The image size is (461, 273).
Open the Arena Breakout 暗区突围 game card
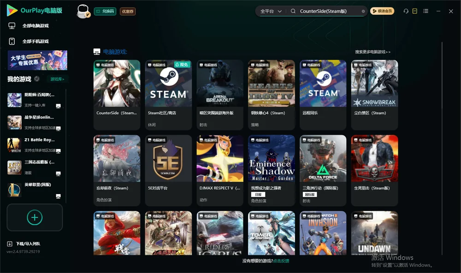(x=220, y=95)
